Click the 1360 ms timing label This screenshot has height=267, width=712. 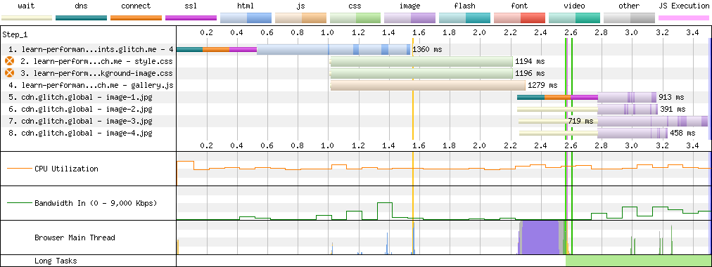click(x=427, y=49)
